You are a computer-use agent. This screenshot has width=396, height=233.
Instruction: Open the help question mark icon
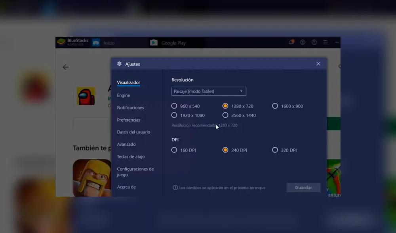(314, 42)
